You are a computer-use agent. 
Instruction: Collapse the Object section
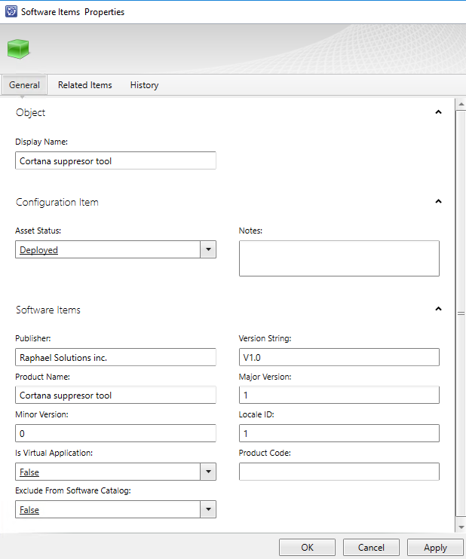click(438, 112)
